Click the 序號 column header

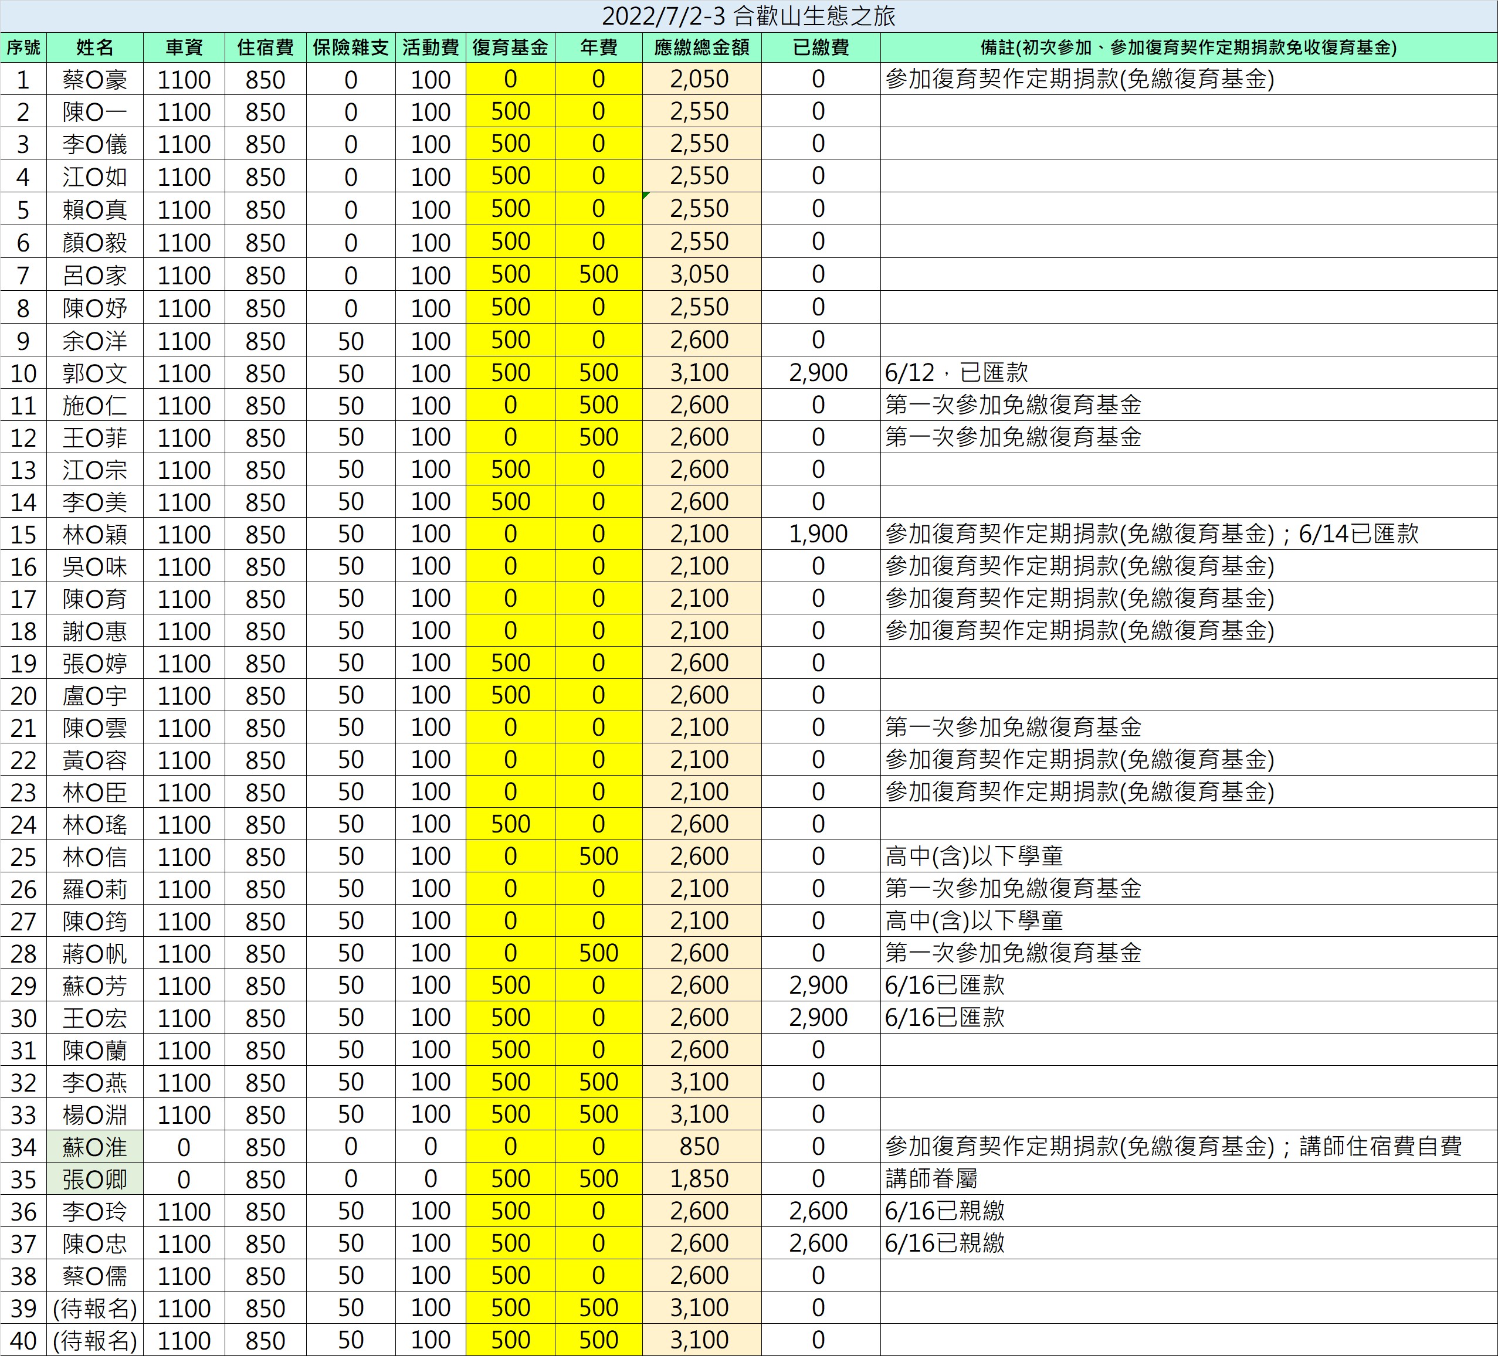pyautogui.click(x=23, y=47)
